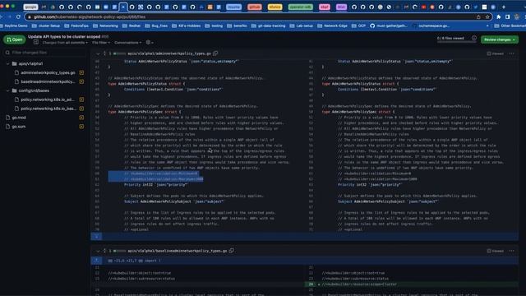Click folder icon of apis/v1alpha1

[x=15, y=63]
